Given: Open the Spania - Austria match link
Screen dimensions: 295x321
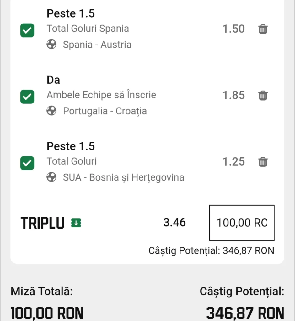Looking at the screenshot, I should click(x=97, y=45).
